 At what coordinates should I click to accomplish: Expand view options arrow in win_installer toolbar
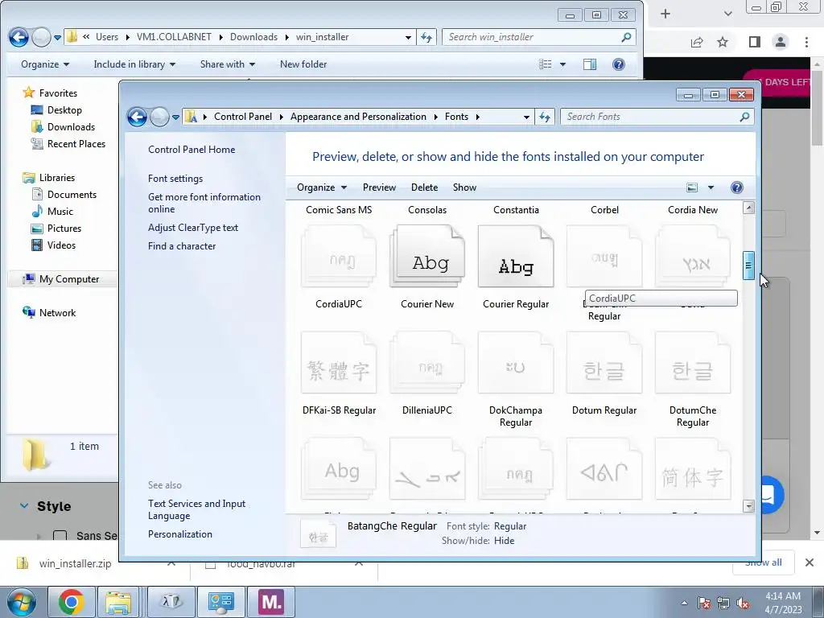coord(562,64)
